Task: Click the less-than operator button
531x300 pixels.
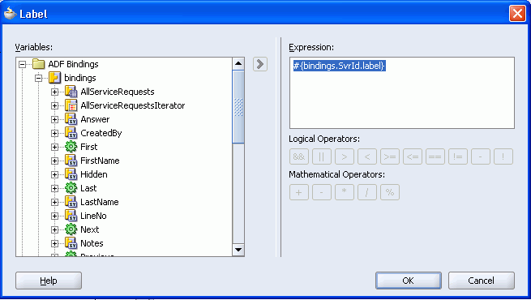Action: 367,156
